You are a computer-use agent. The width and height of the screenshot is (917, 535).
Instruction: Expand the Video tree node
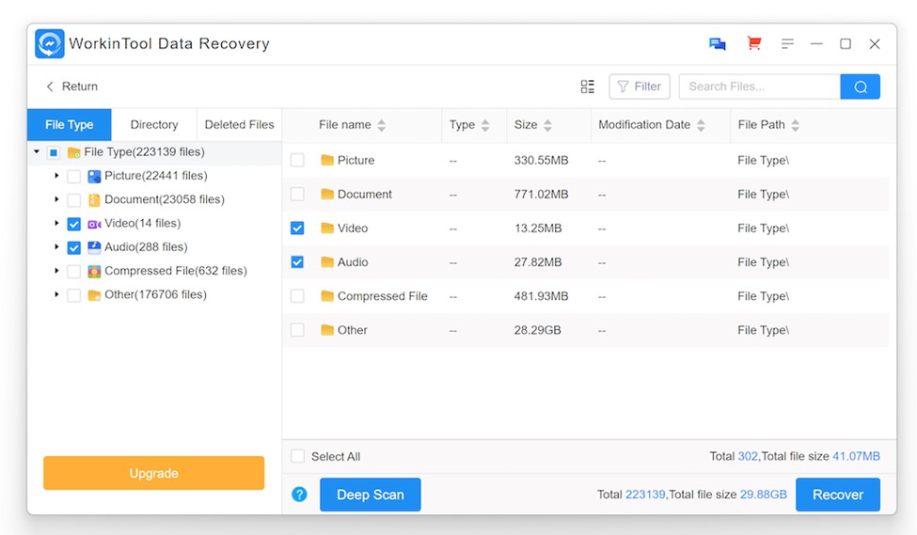56,224
